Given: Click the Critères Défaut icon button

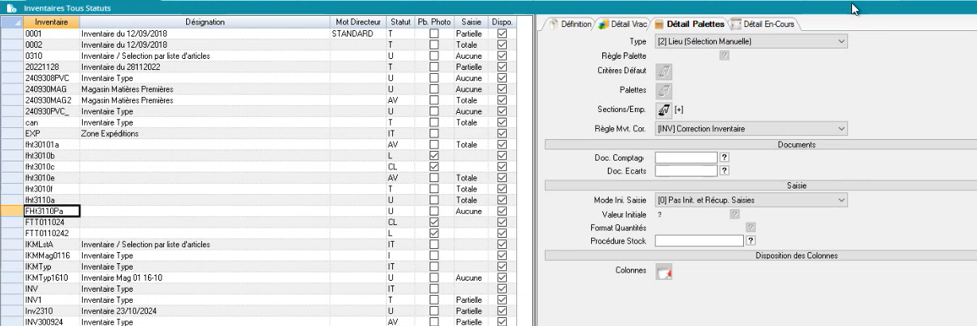Looking at the screenshot, I should click(664, 72).
